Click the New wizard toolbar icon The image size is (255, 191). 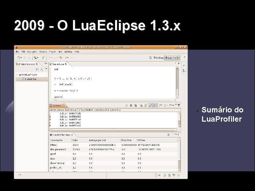click(x=19, y=58)
